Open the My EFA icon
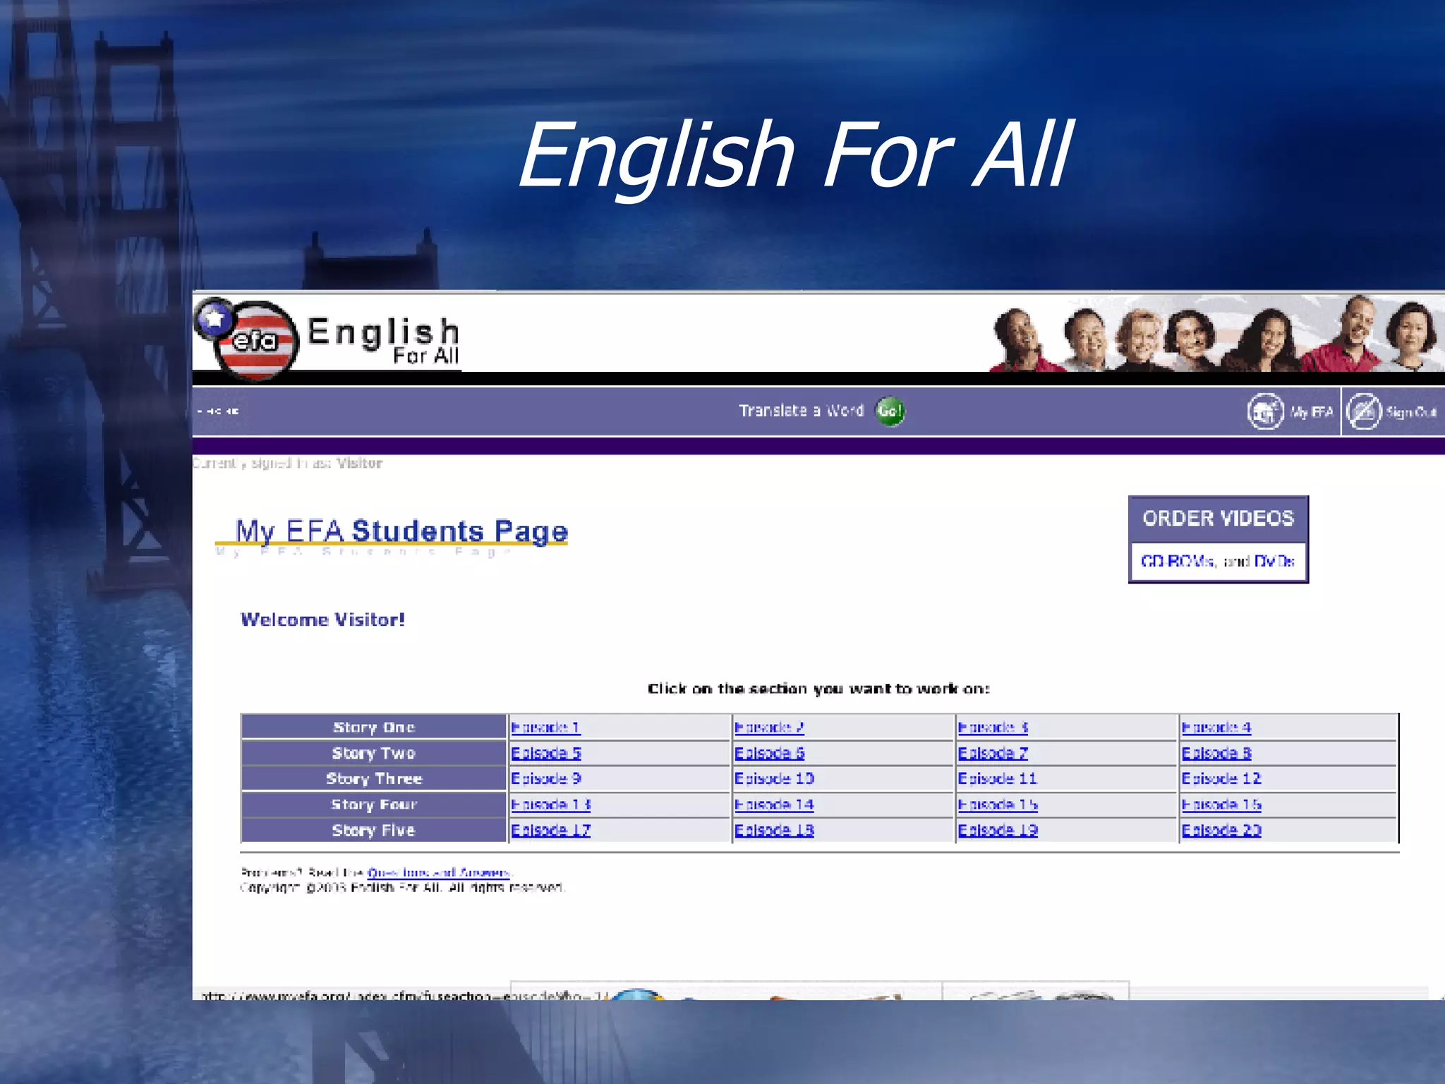 1265,411
